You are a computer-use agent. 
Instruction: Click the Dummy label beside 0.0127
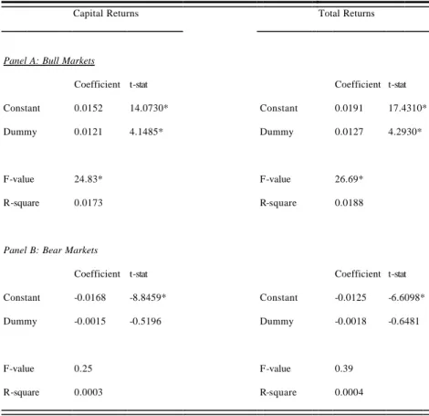coord(277,133)
